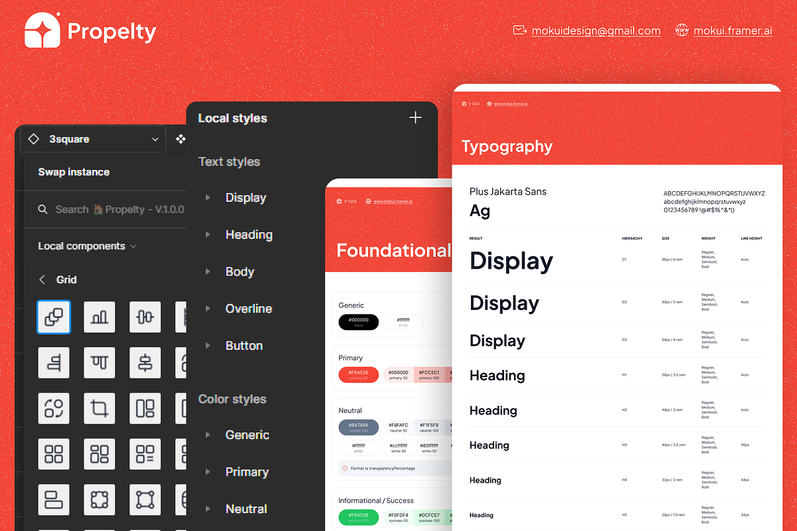Add a new local style with plus

coord(415,117)
